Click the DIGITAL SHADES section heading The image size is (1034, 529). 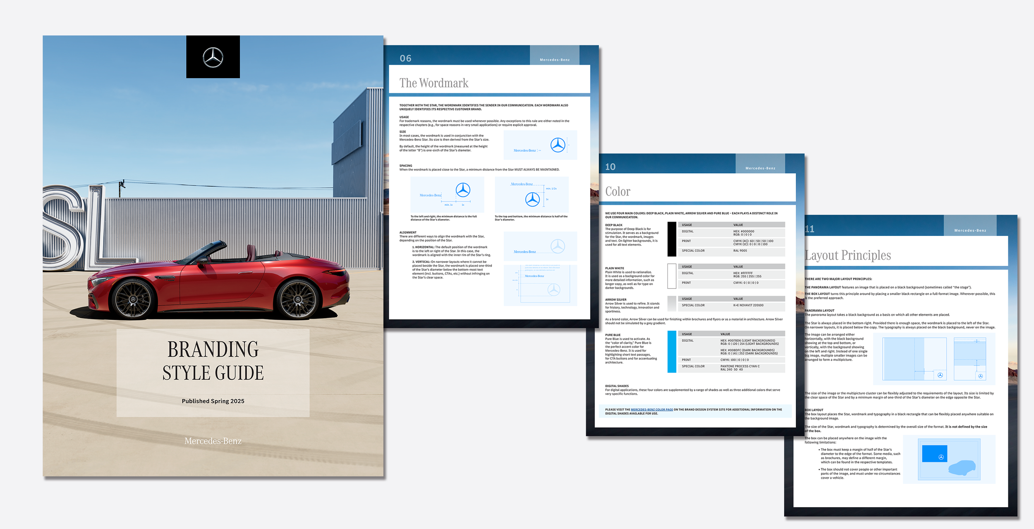[617, 386]
